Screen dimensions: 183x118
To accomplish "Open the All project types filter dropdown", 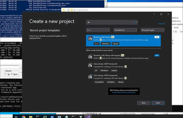I will click(x=152, y=30).
